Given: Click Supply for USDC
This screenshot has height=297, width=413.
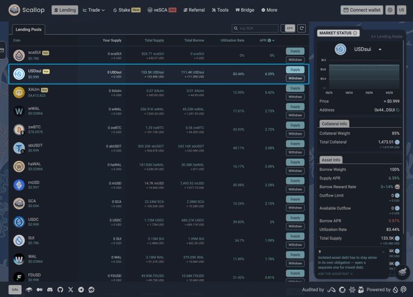Looking at the screenshot, I should [x=295, y=218].
